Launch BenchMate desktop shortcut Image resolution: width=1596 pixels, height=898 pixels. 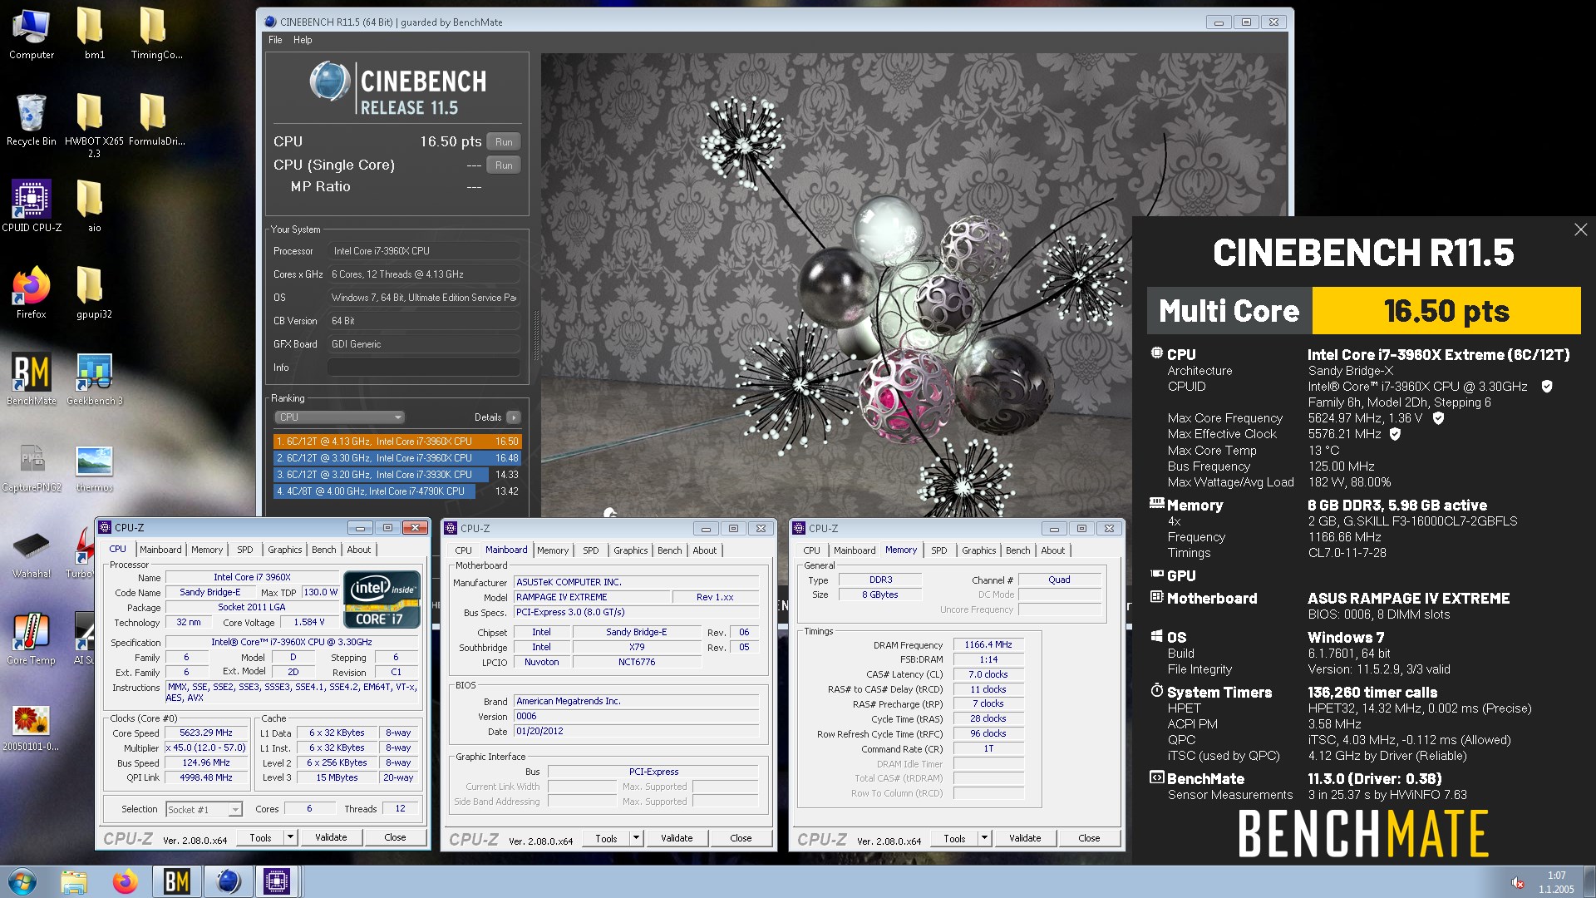31,379
